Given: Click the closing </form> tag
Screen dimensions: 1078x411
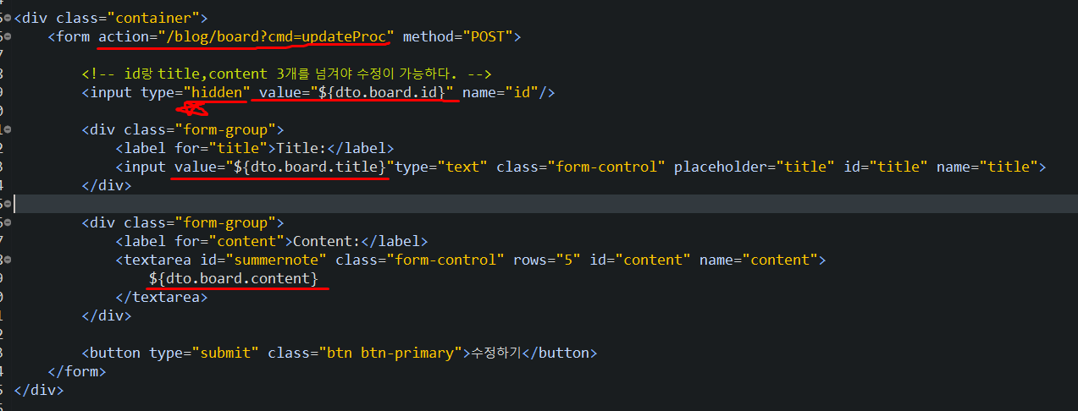Looking at the screenshot, I should 77,371.
